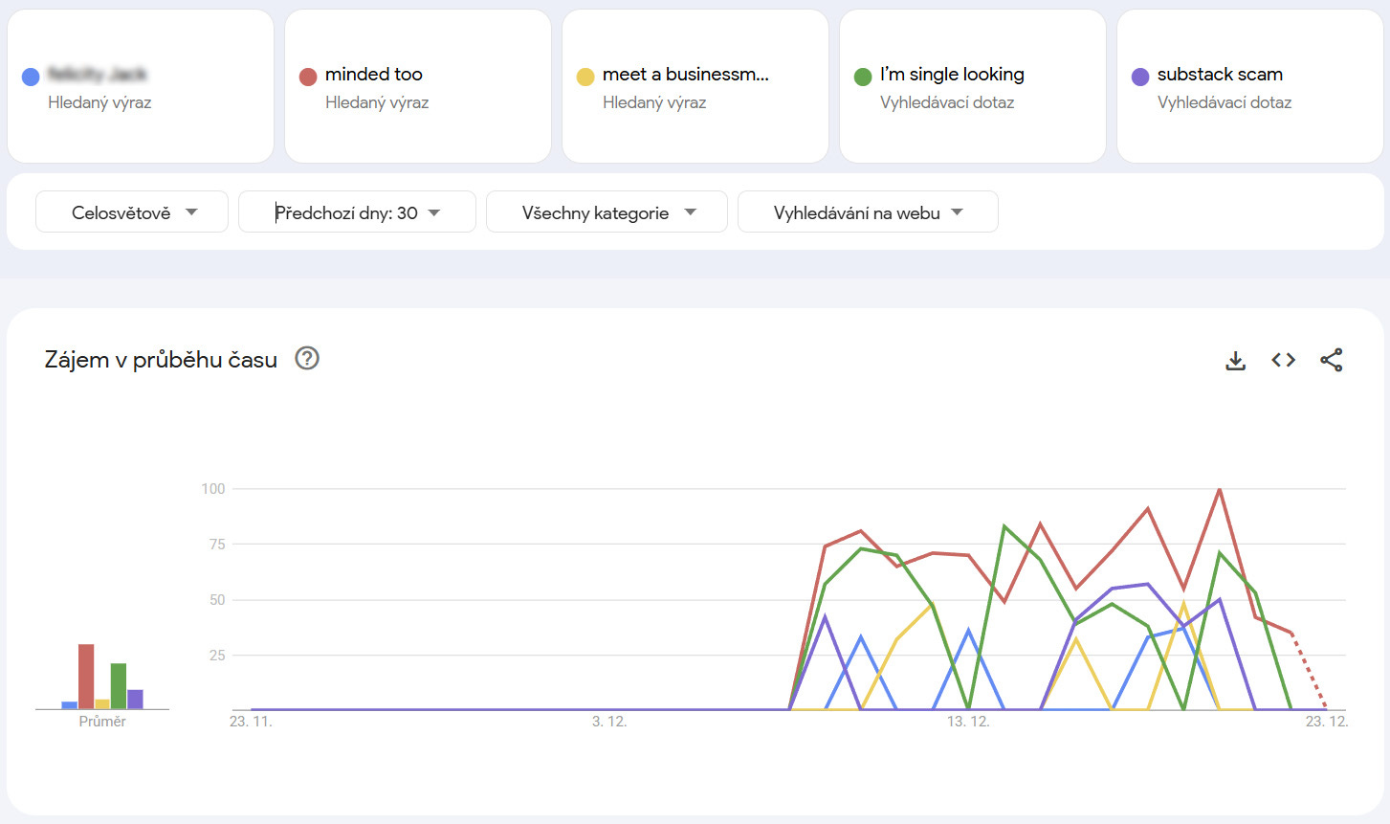The image size is (1390, 824).
Task: Select the 'minded too' search term card
Action: (418, 85)
